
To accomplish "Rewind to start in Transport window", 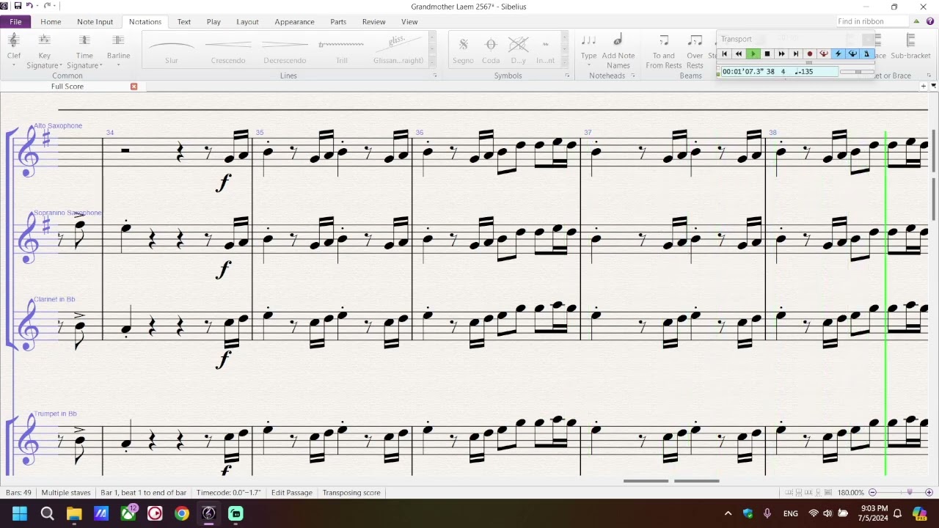I will point(724,54).
